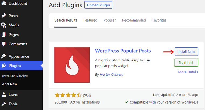Click the Plugins plug icon

tap(4, 66)
